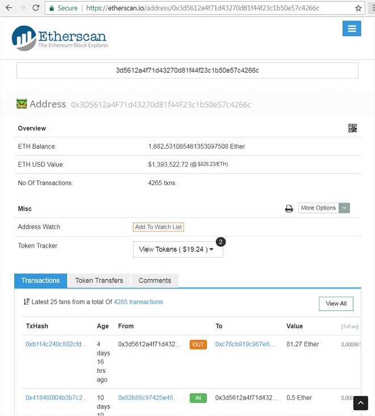Open the More Options dropdown
The image size is (375, 416).
pos(324,208)
